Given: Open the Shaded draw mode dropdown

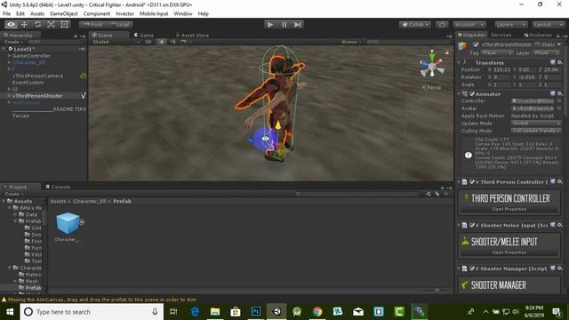Looking at the screenshot, I should click(x=116, y=42).
